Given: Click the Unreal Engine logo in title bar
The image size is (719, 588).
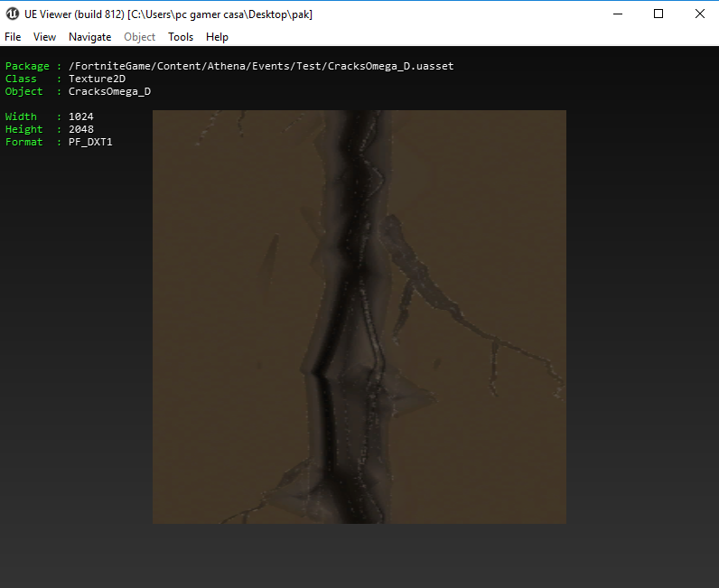Looking at the screenshot, I should pyautogui.click(x=13, y=14).
